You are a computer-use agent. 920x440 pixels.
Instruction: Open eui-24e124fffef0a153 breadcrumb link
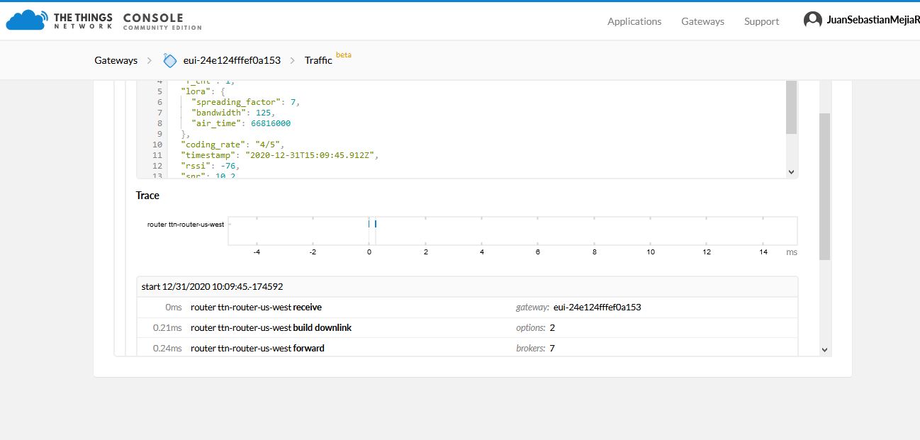tap(232, 60)
